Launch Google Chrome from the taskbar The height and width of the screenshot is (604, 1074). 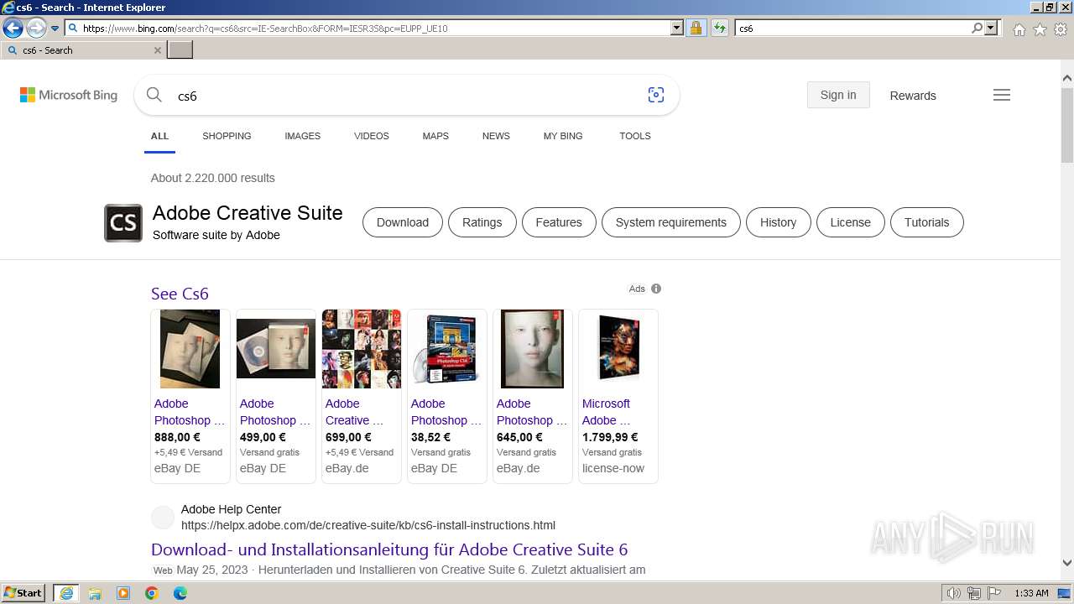coord(152,593)
